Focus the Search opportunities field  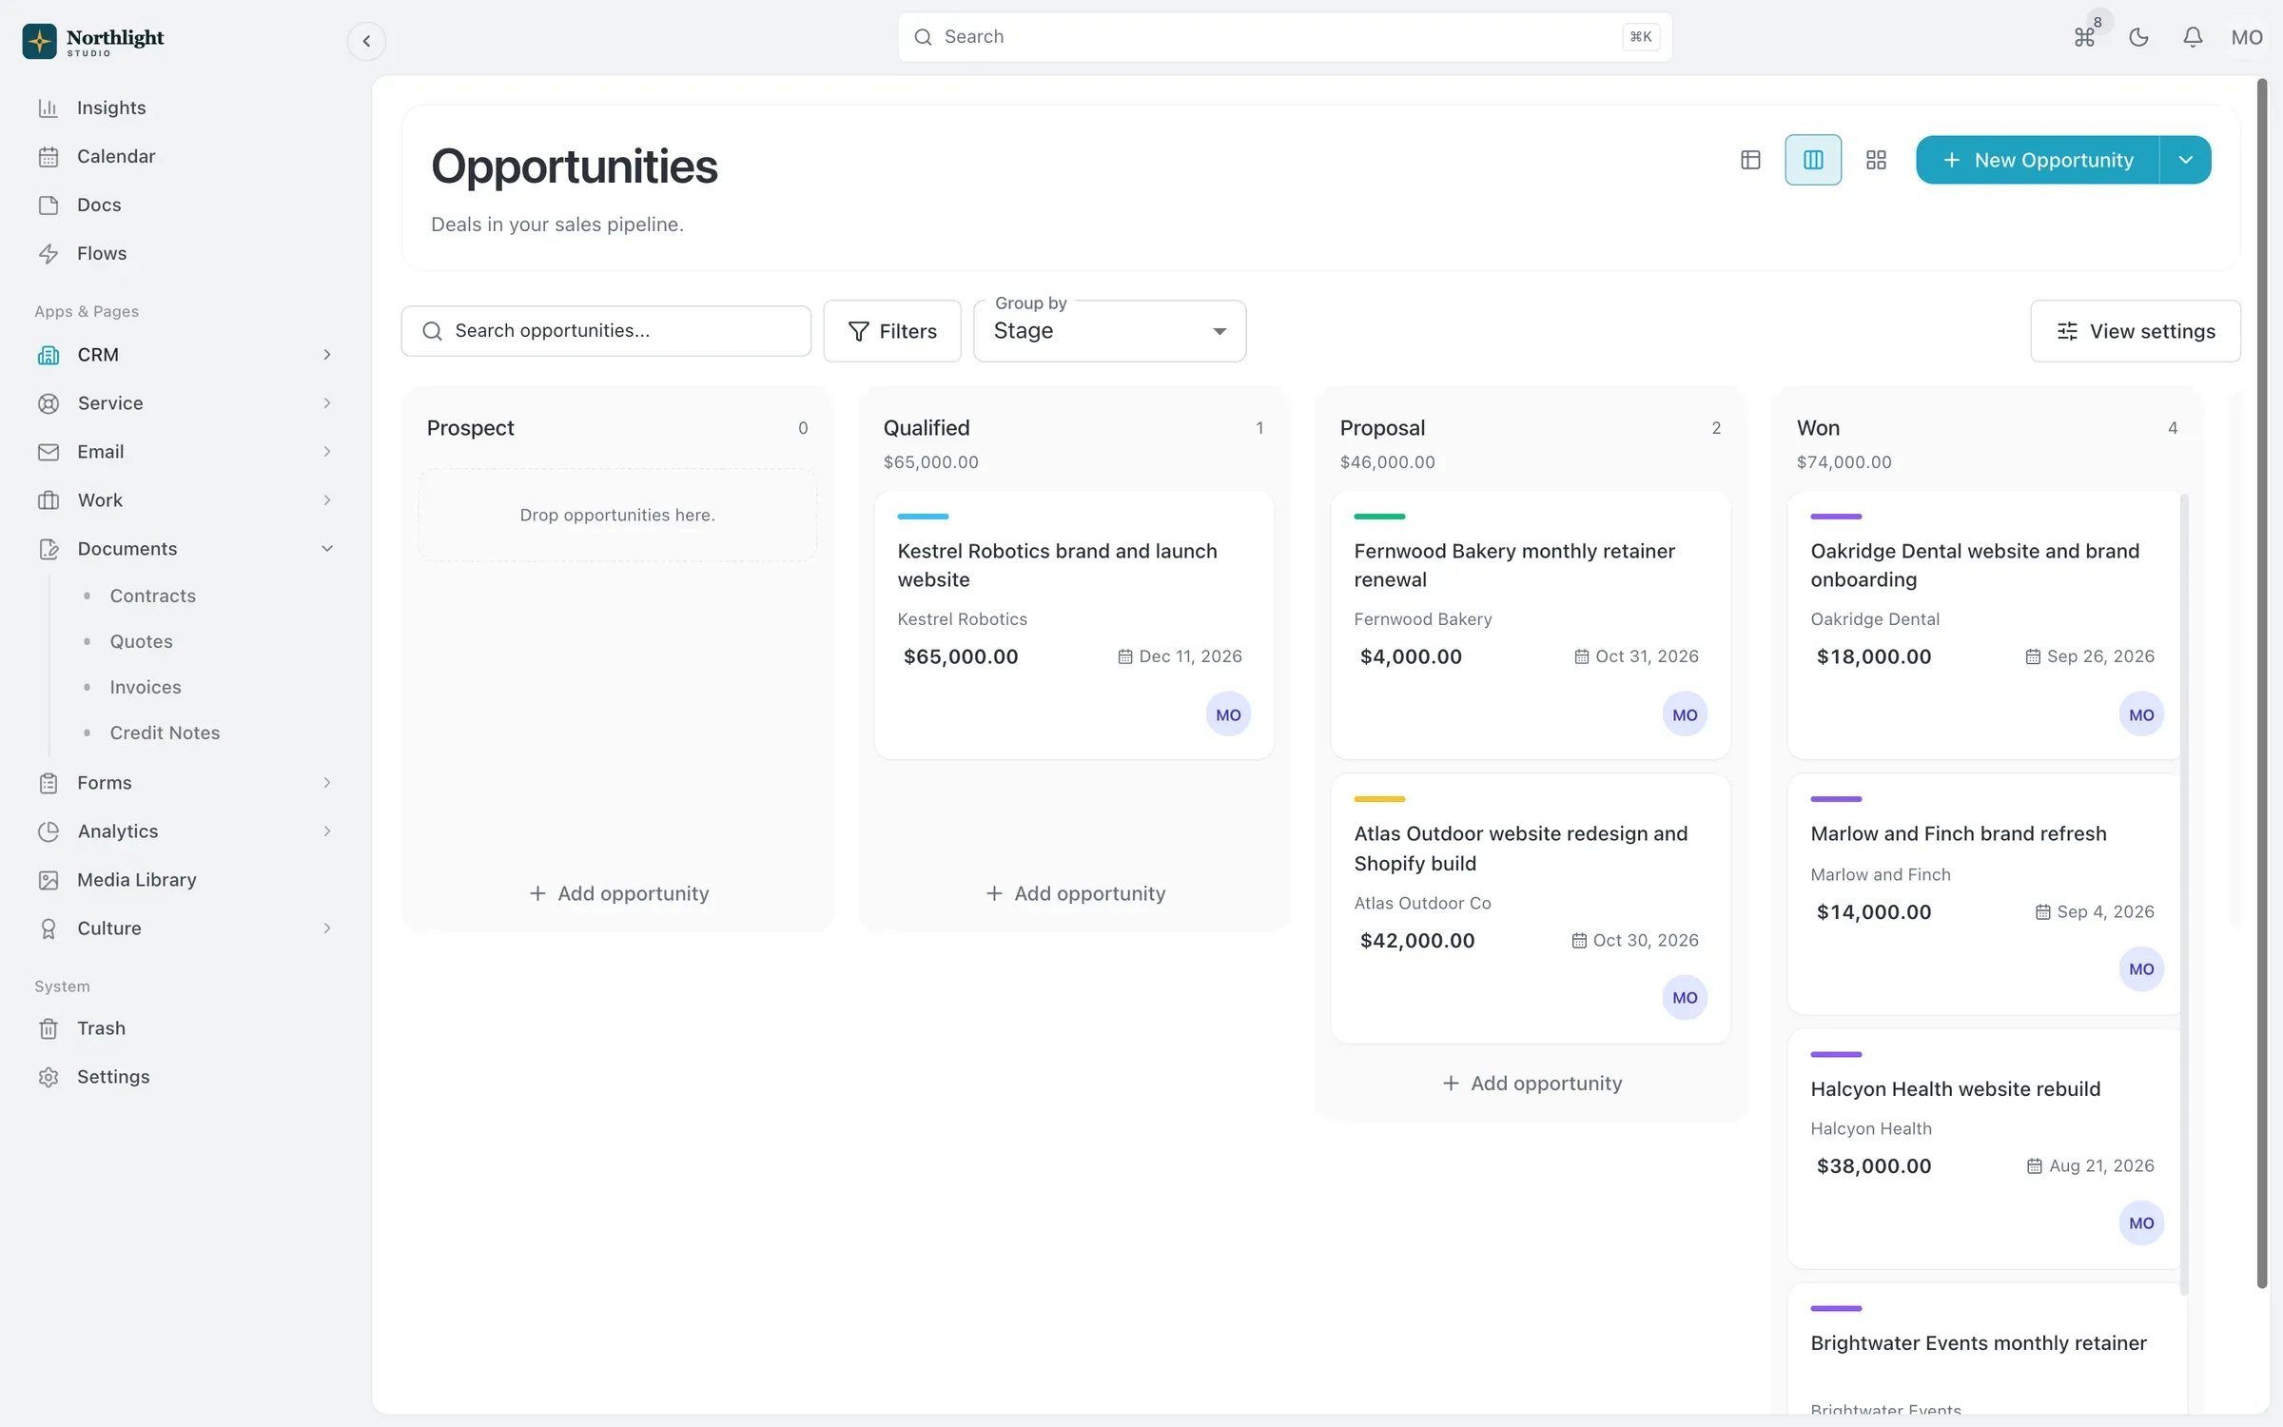tap(606, 331)
